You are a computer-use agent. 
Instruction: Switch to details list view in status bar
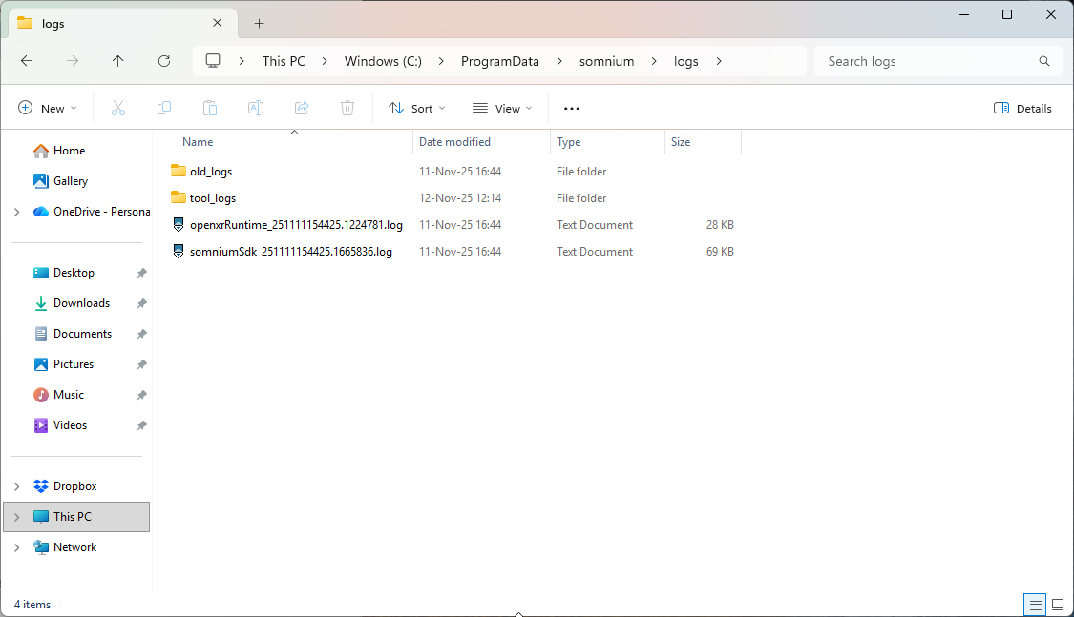1035,605
